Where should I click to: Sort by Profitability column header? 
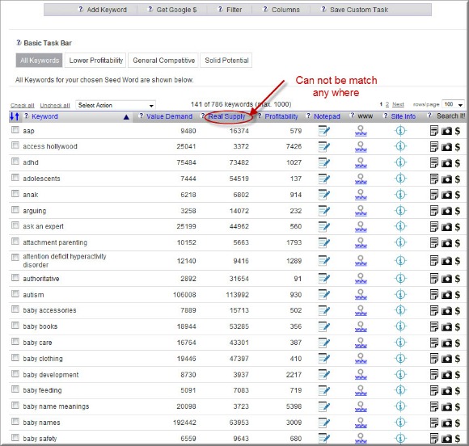point(281,116)
